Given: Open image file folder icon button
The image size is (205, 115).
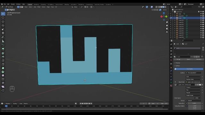Looking at the screenshot, I should [200, 85].
